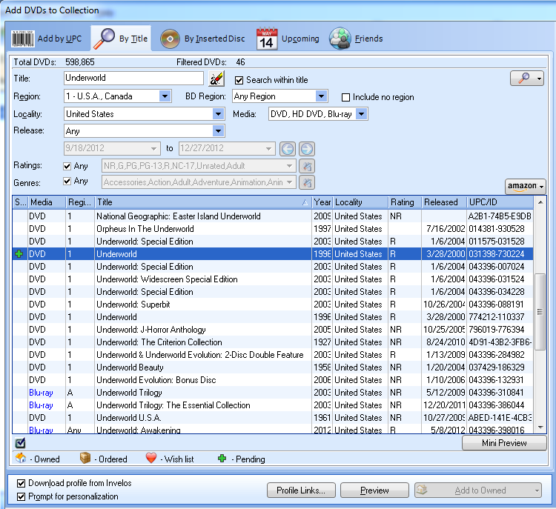Click the amazon button
This screenshot has width=556, height=509.
pos(525,186)
